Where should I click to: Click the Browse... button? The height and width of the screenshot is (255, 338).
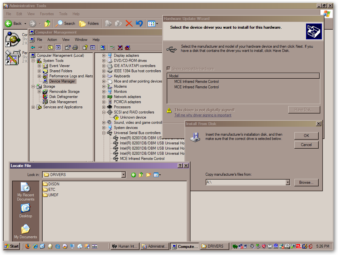pos(306,182)
